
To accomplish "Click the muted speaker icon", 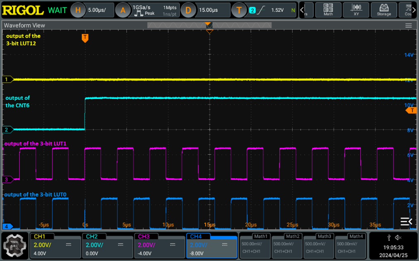I will [398, 237].
